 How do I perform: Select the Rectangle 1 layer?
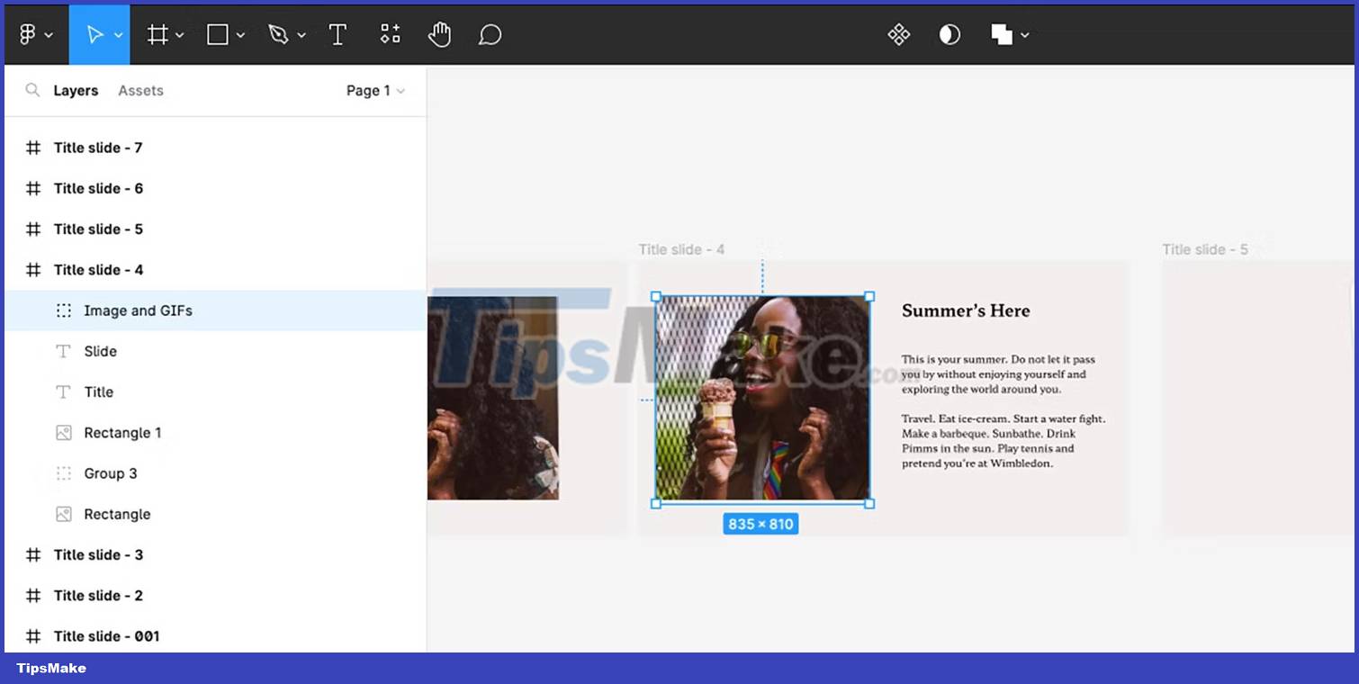(121, 432)
